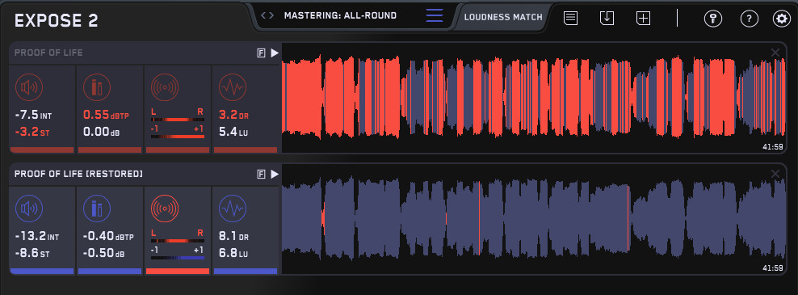Click the 8.1 DR dynamic range value
Image resolution: width=798 pixels, height=295 pixels.
click(233, 237)
